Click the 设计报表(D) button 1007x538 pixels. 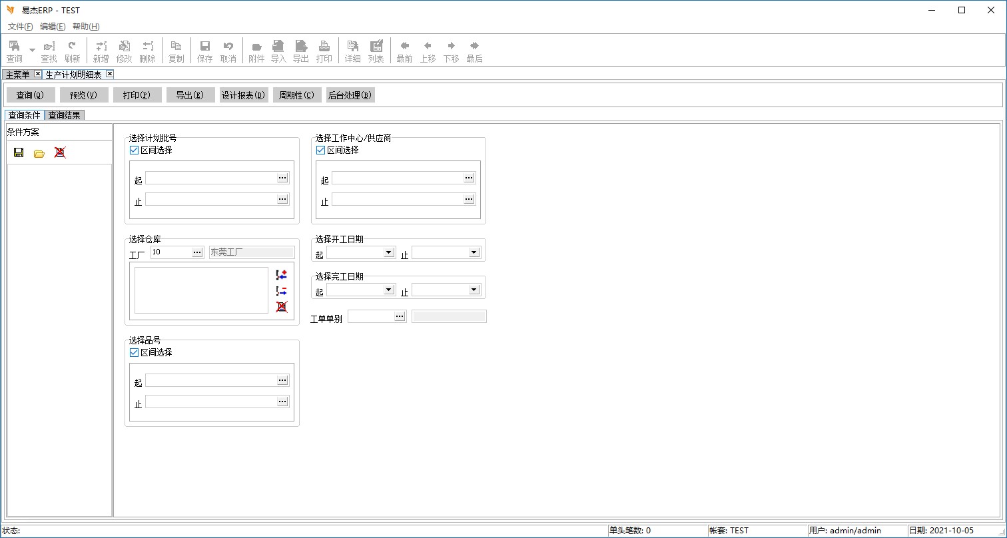tap(244, 95)
